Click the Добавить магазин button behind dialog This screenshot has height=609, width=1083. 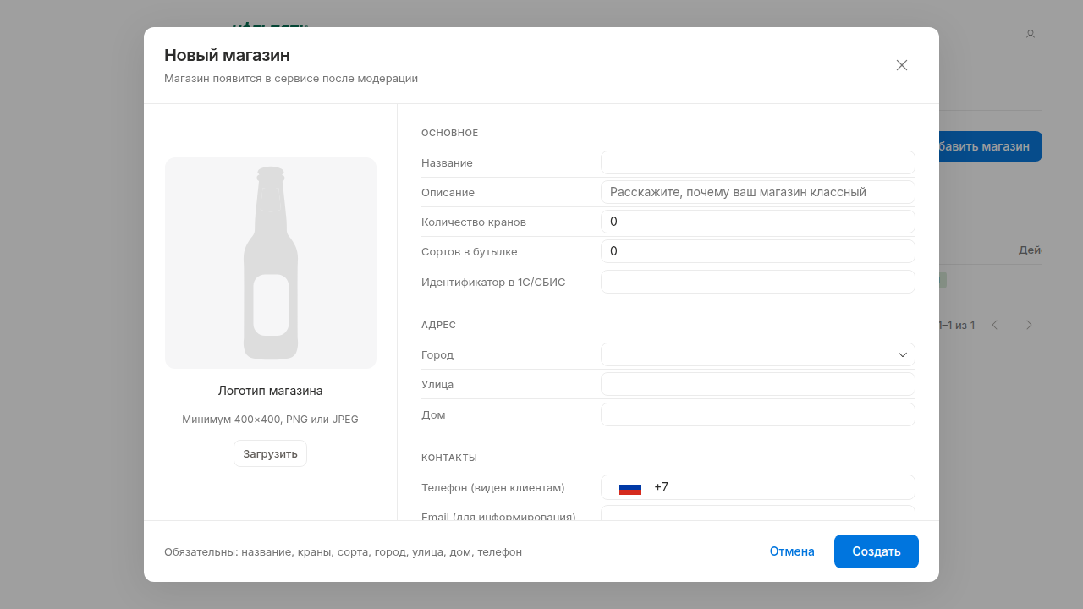pyautogui.click(x=990, y=146)
